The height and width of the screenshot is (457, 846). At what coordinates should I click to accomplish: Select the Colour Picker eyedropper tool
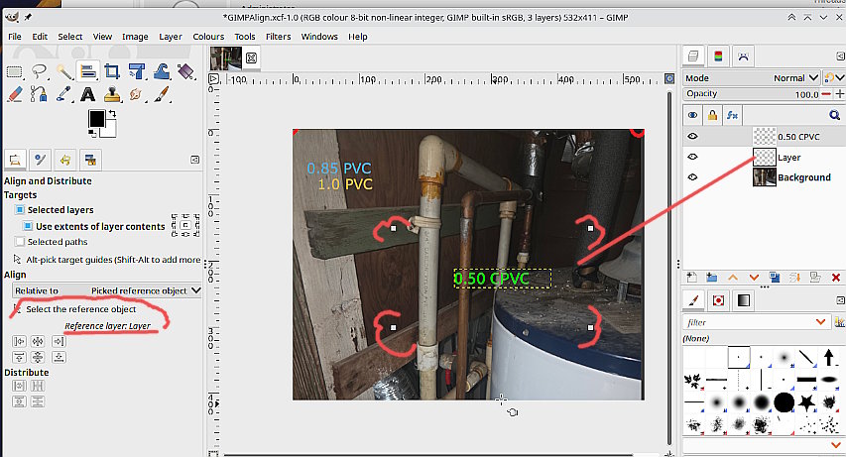point(64,95)
